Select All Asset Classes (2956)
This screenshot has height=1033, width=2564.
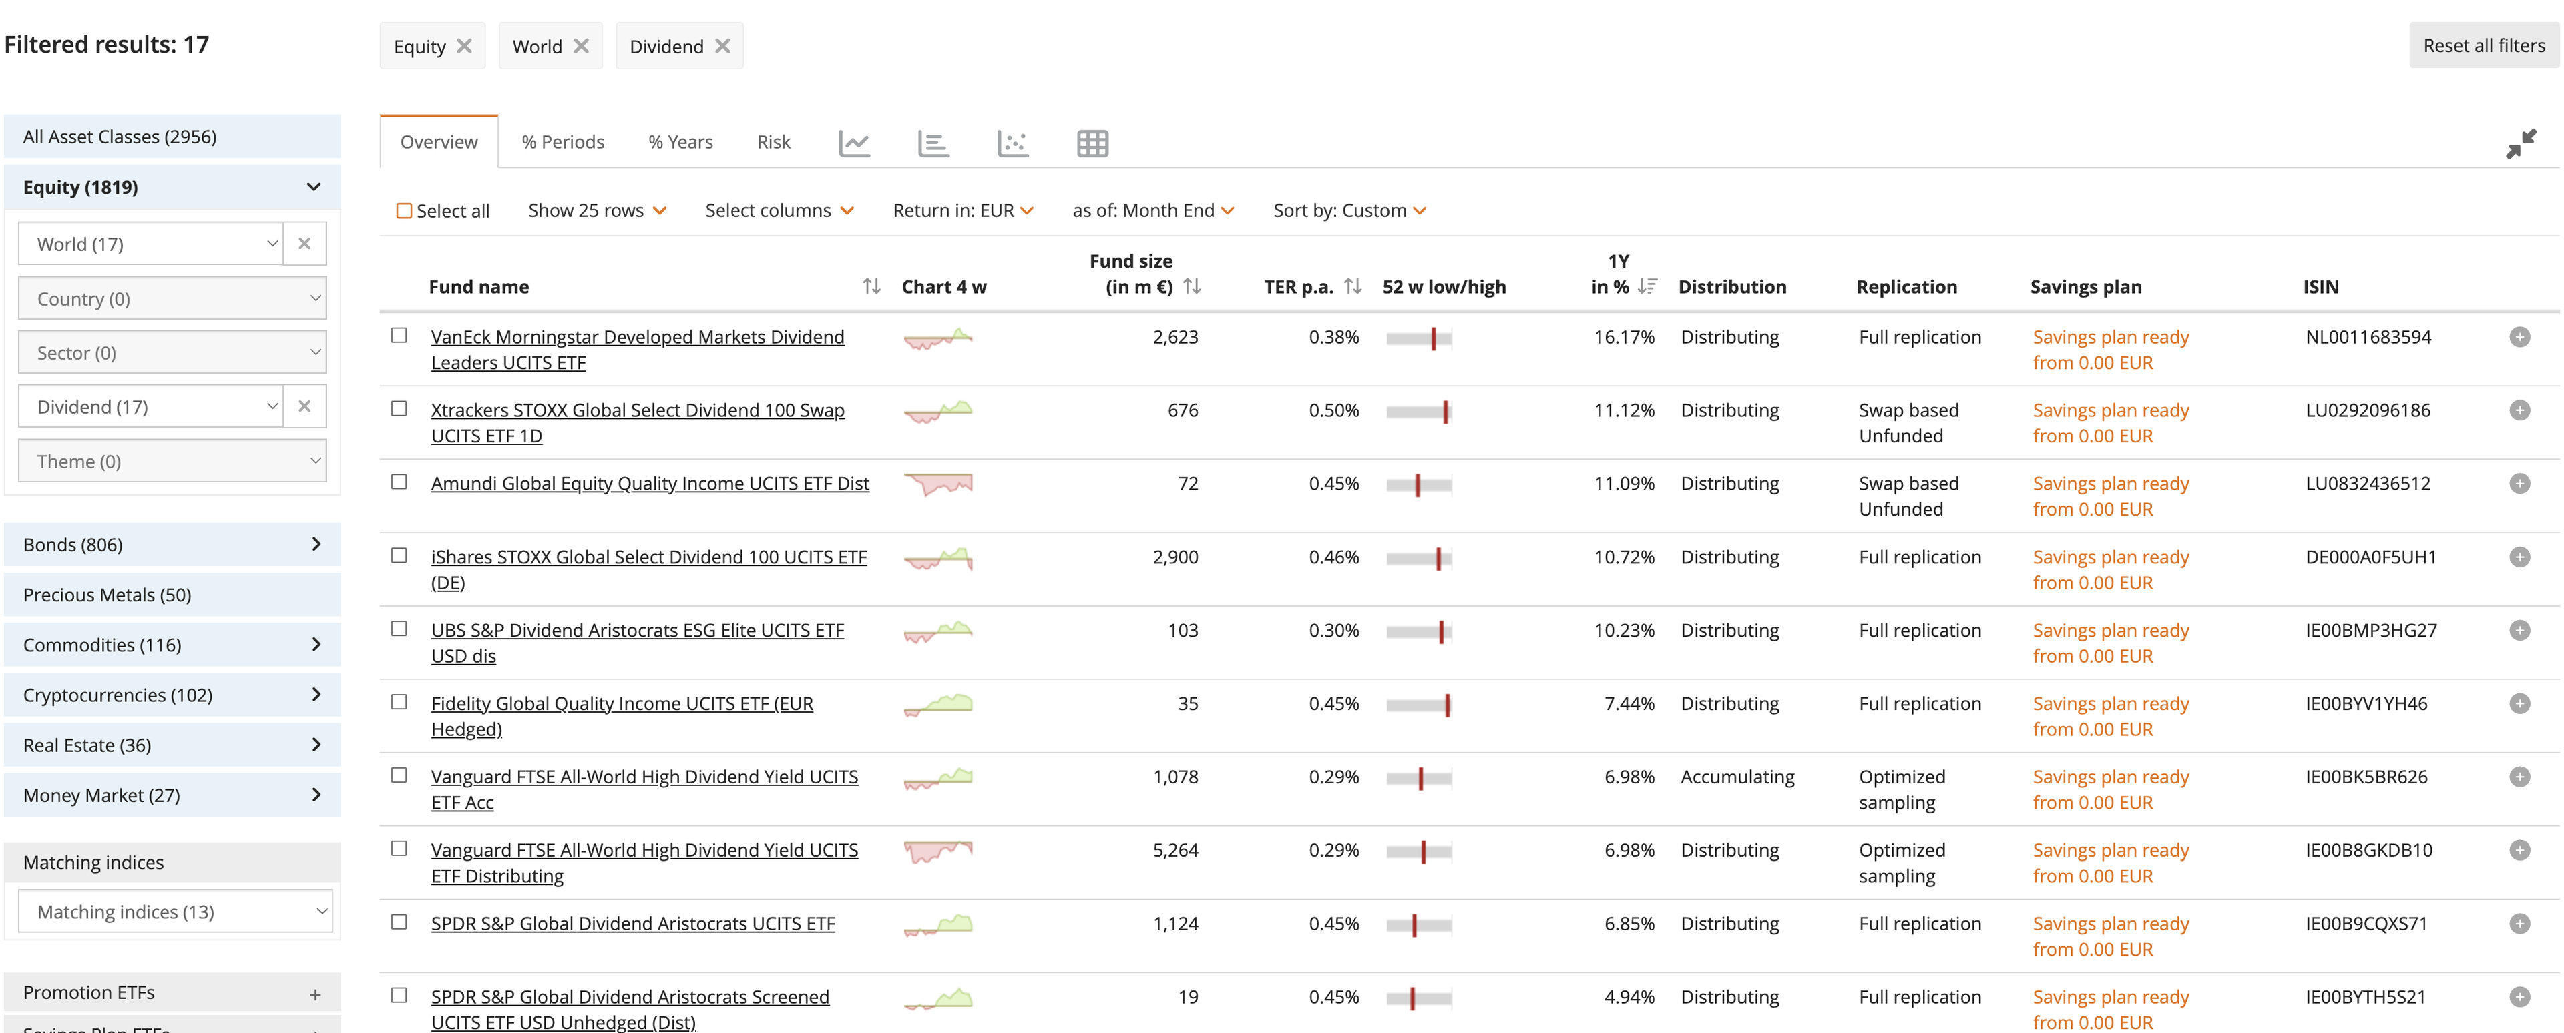172,137
